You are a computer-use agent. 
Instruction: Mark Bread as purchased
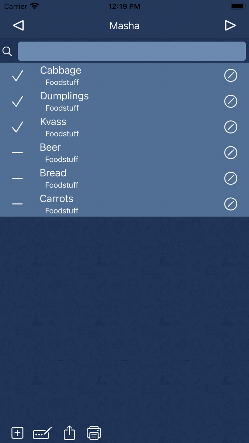(17, 178)
